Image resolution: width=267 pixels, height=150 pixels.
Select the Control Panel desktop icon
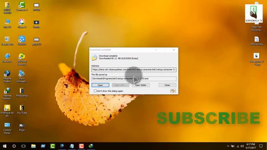click(x=7, y=128)
